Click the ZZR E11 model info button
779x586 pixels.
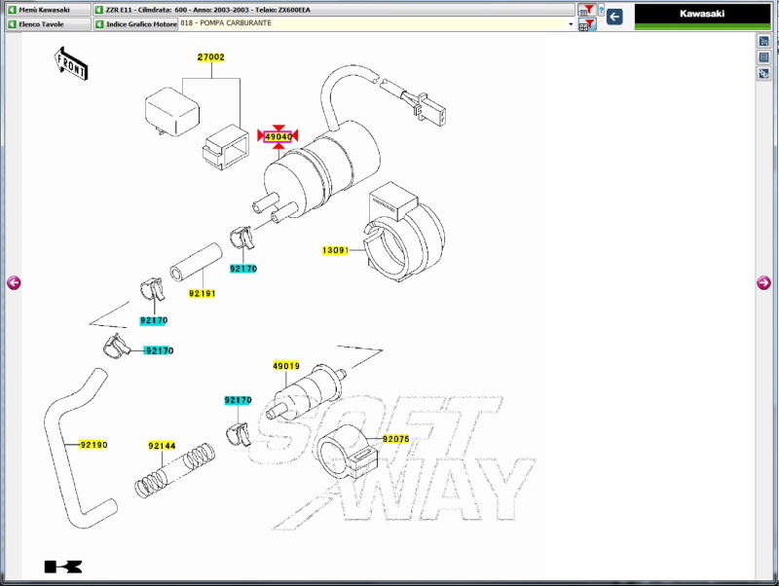(331, 10)
